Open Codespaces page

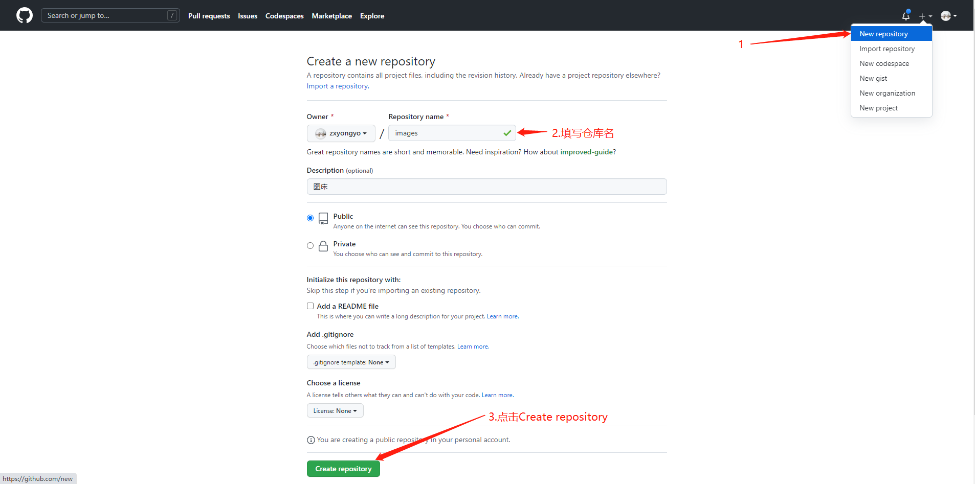coord(284,16)
